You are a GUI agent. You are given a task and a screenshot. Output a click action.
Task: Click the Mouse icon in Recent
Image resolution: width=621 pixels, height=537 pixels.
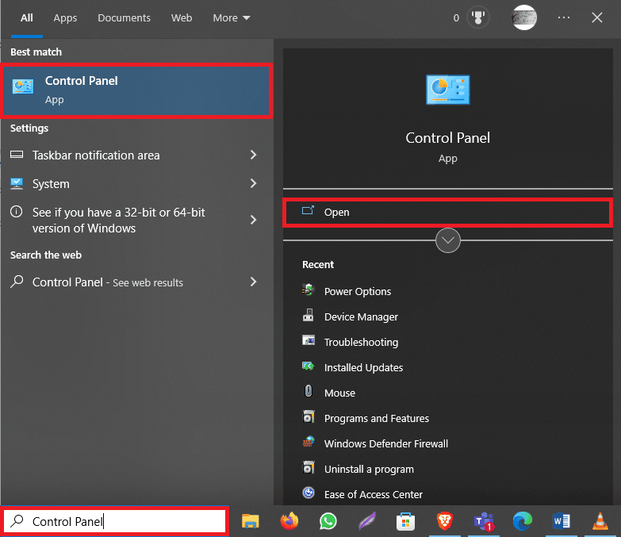309,392
